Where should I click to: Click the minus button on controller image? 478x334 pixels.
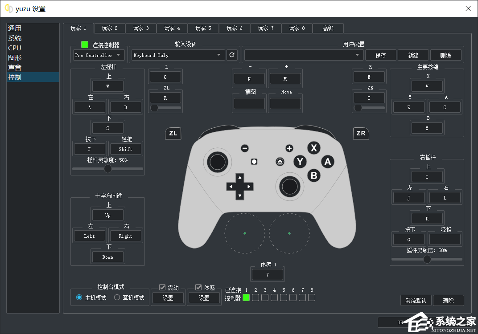(244, 148)
